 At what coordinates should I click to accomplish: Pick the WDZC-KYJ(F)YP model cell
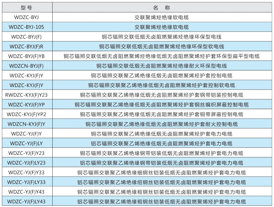click(26, 105)
